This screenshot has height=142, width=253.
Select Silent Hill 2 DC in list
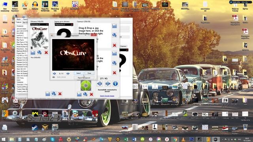point(21,69)
